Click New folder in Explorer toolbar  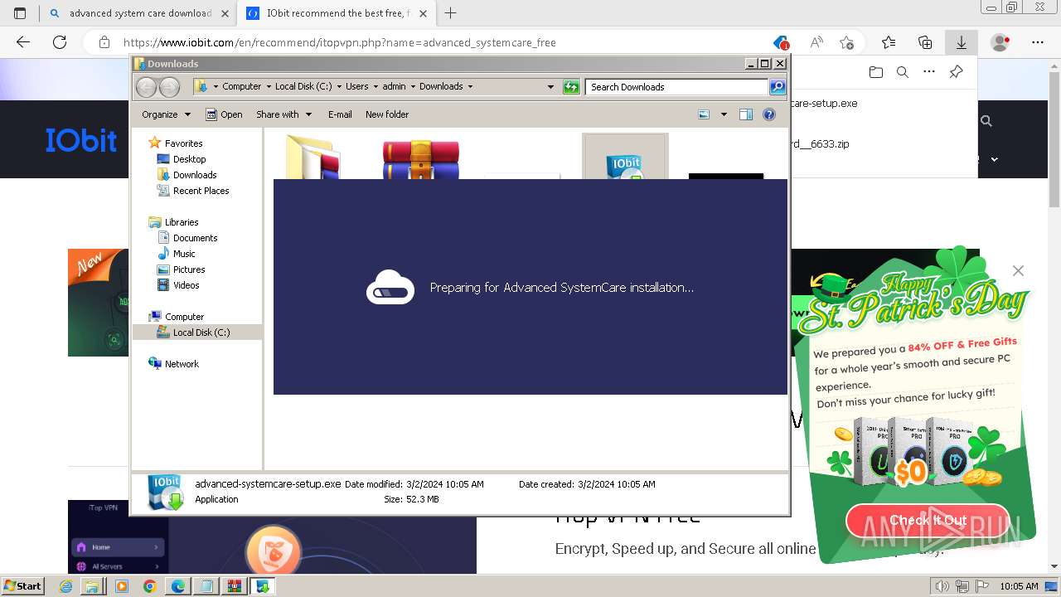387,114
